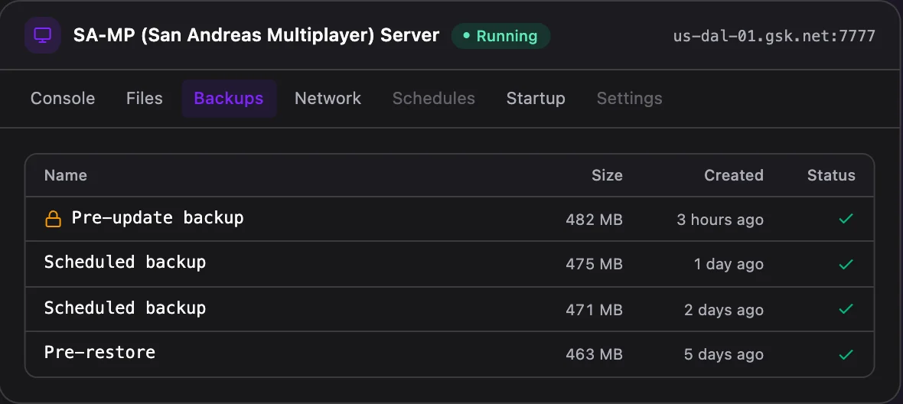Click the checkmark status of Pre-restore
The height and width of the screenshot is (404, 903).
[846, 354]
